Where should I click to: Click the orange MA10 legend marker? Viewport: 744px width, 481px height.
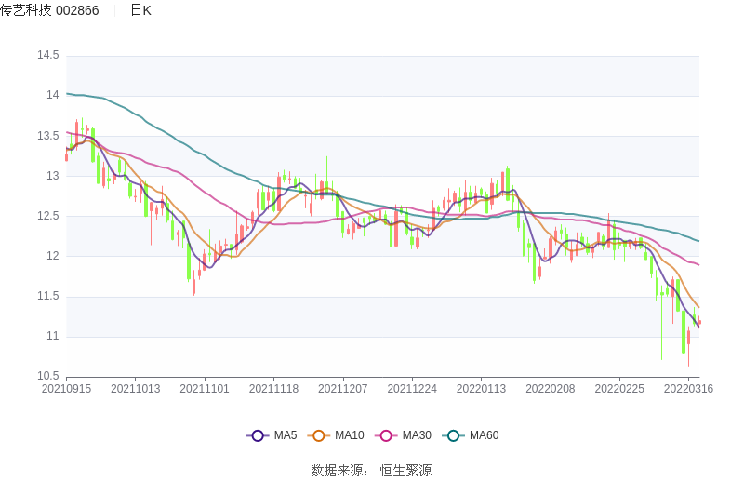(319, 435)
